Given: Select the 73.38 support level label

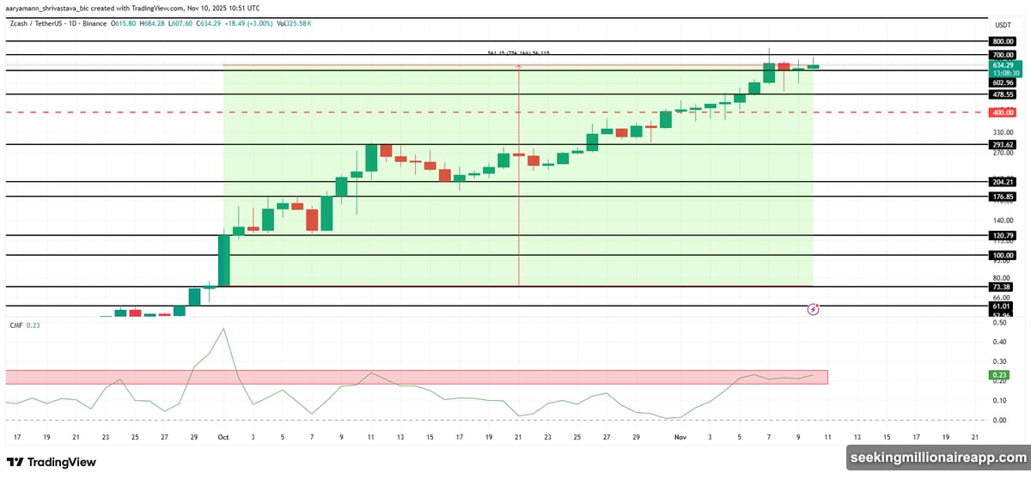Looking at the screenshot, I should (x=1003, y=287).
